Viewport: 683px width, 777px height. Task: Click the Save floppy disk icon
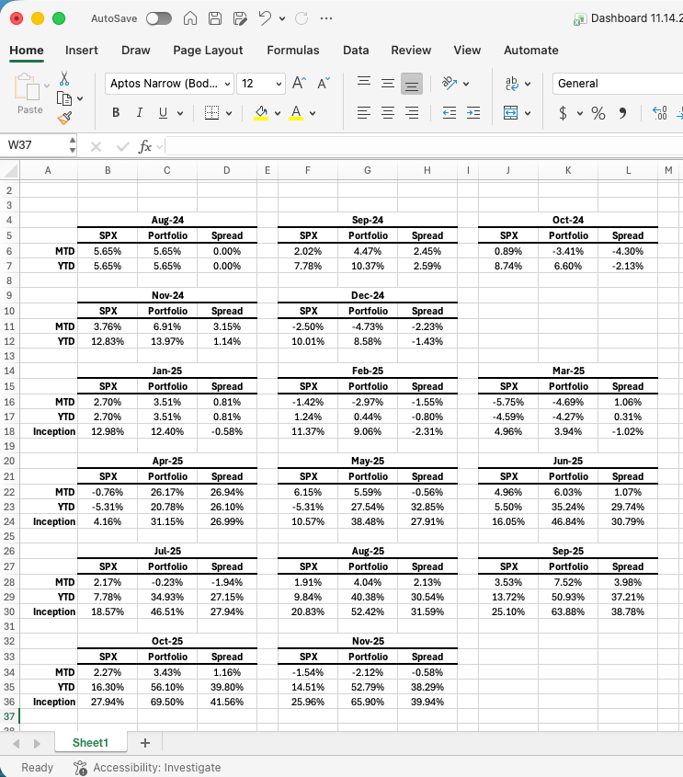point(215,18)
